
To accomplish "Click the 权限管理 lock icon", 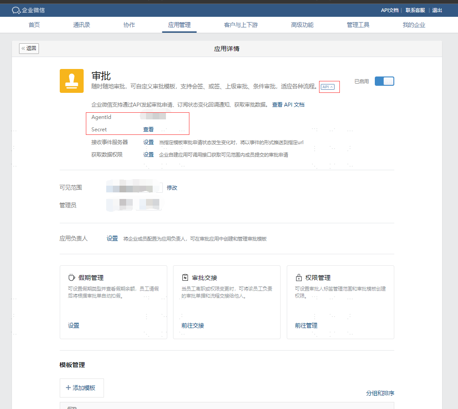I will [299, 277].
